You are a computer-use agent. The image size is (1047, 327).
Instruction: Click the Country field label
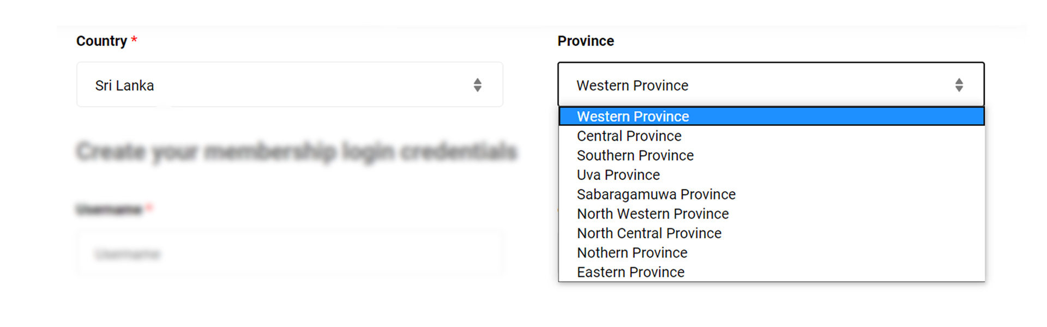pos(101,41)
